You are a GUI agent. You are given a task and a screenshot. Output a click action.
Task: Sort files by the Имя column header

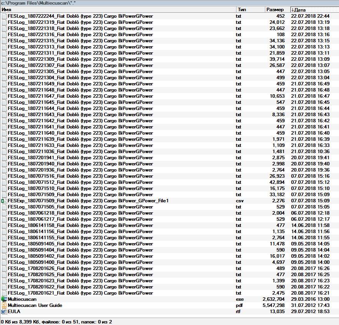click(x=115, y=10)
